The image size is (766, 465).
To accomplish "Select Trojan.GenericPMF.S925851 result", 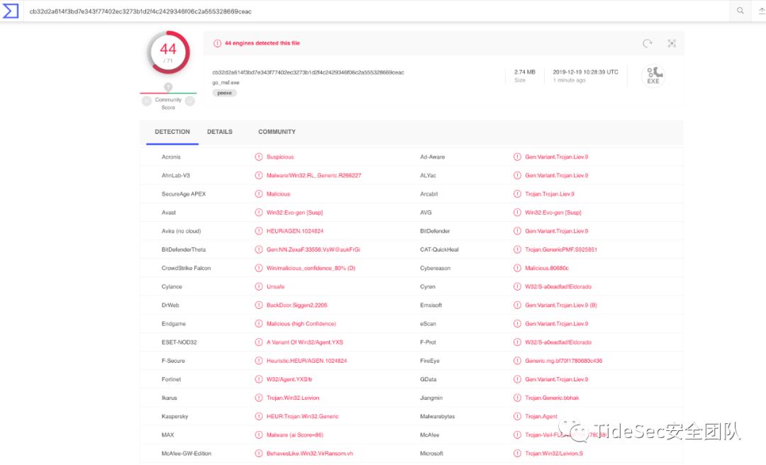I will click(561, 249).
